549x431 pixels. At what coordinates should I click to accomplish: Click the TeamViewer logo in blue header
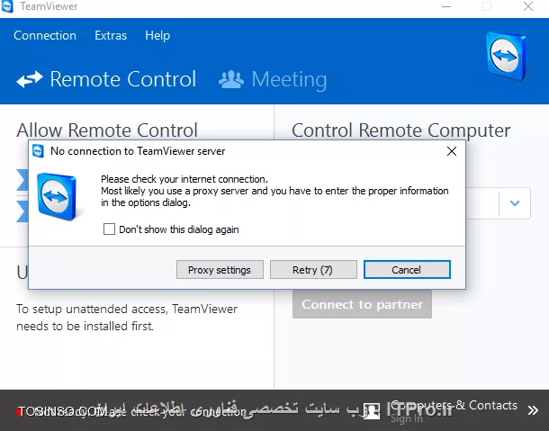point(507,56)
